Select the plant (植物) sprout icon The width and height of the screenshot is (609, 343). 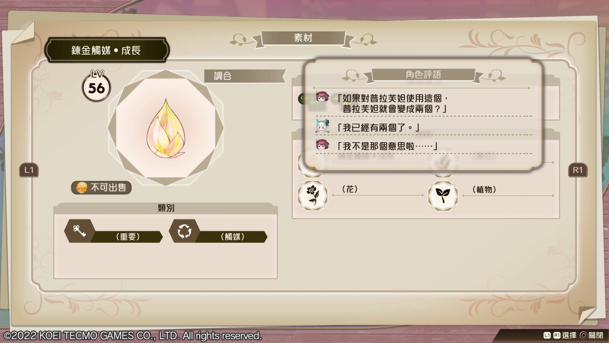point(443,196)
